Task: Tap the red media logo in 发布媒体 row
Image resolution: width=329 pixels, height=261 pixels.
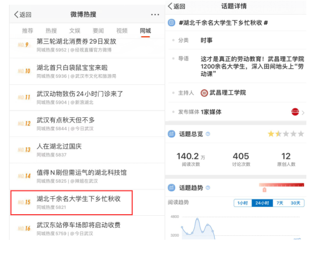Action: [x=295, y=112]
